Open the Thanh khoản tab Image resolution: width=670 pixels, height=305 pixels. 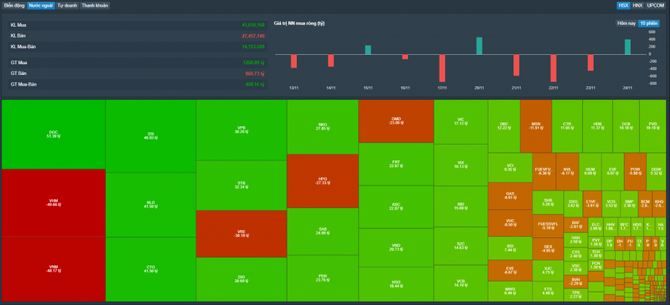pos(95,5)
